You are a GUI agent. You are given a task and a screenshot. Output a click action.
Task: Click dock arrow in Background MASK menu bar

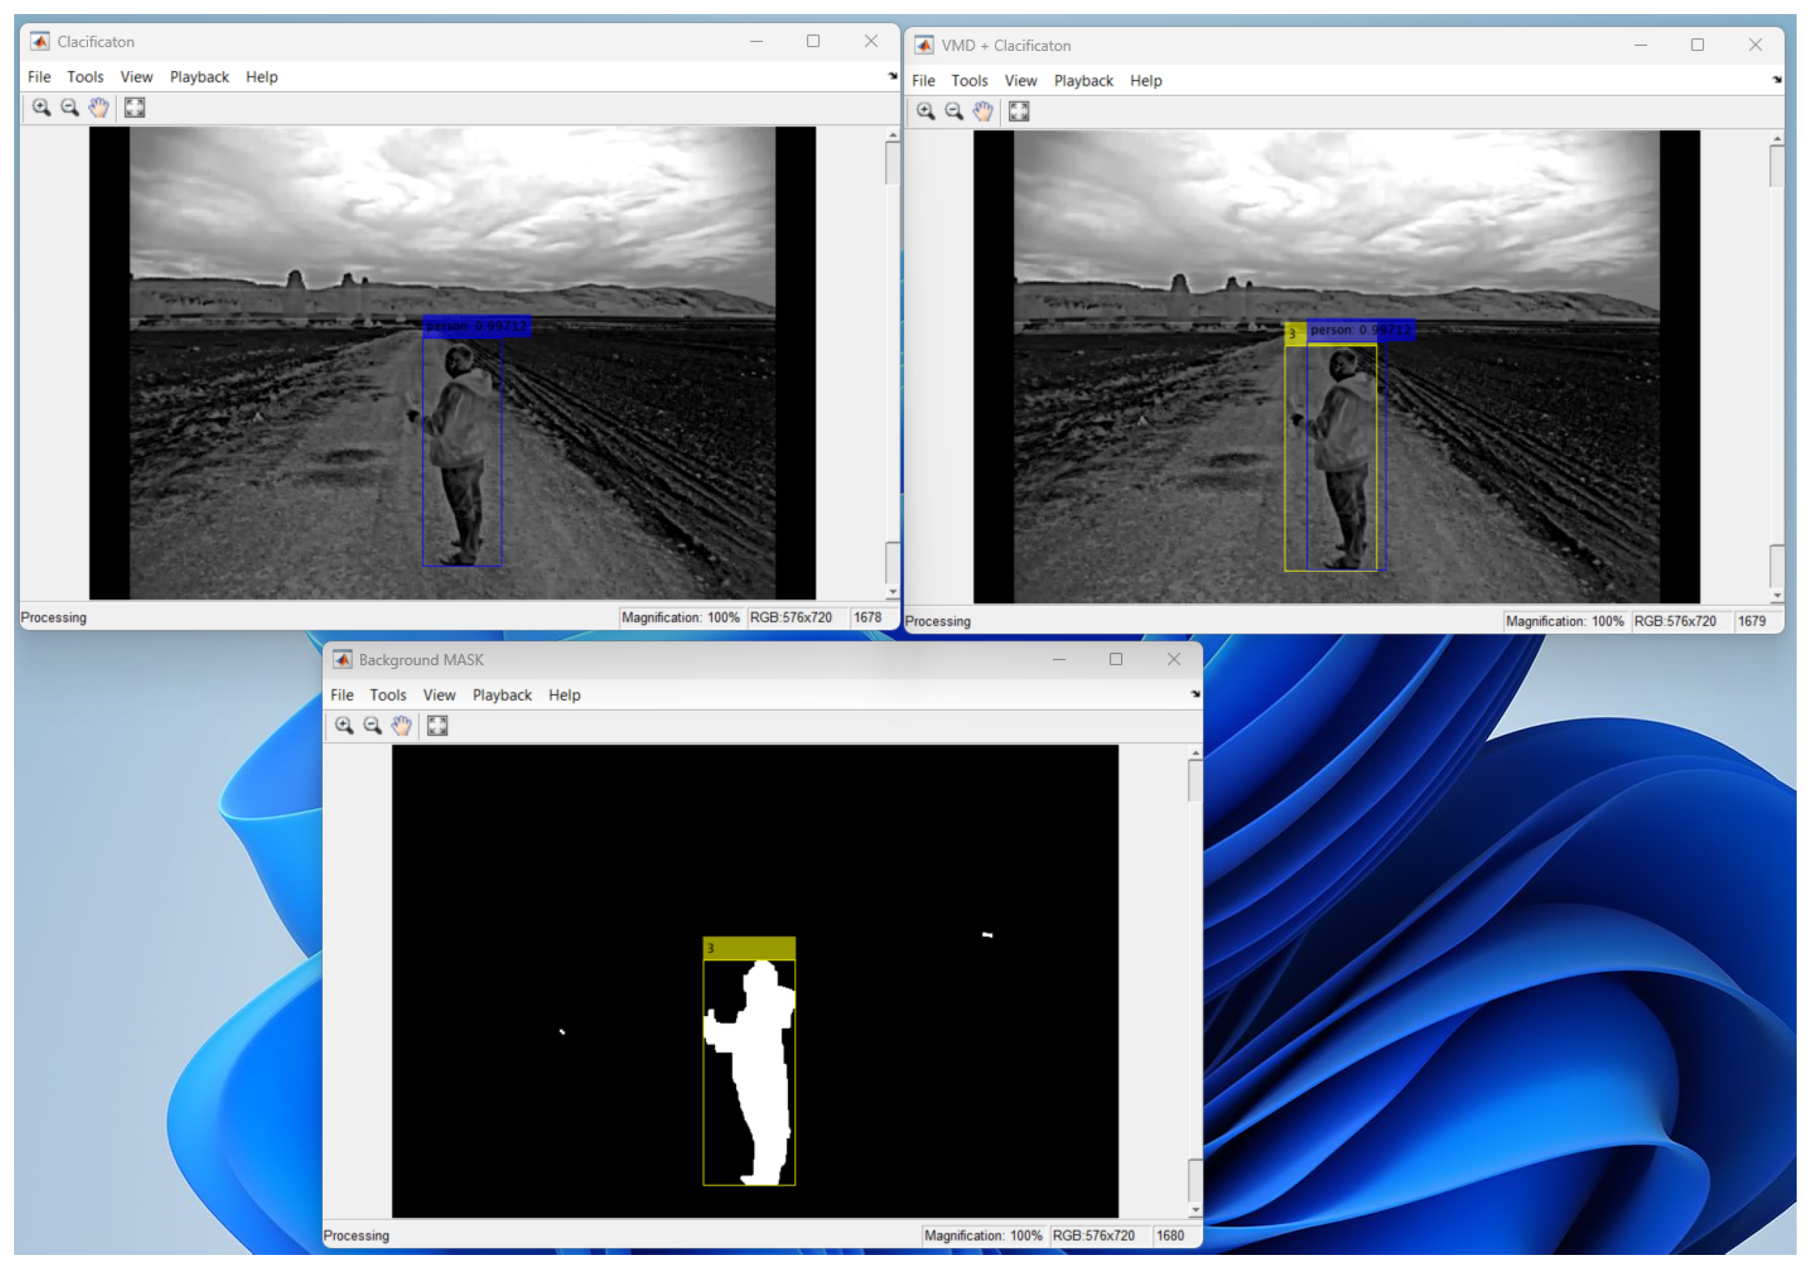point(1195,693)
